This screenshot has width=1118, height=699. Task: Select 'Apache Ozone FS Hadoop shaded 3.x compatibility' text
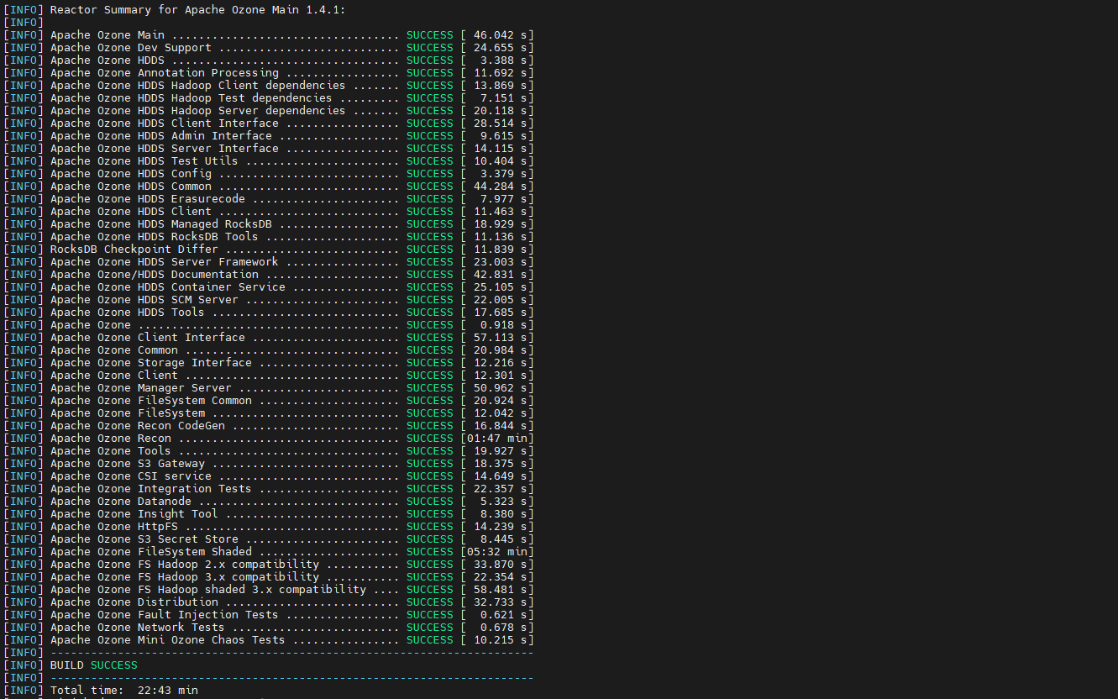click(x=208, y=590)
